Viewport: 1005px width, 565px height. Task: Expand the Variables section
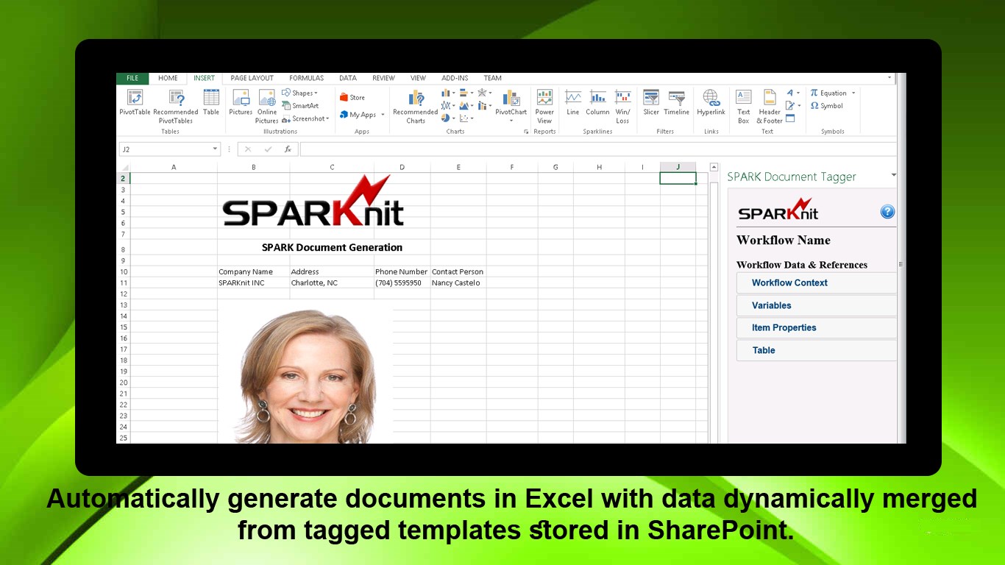(817, 305)
